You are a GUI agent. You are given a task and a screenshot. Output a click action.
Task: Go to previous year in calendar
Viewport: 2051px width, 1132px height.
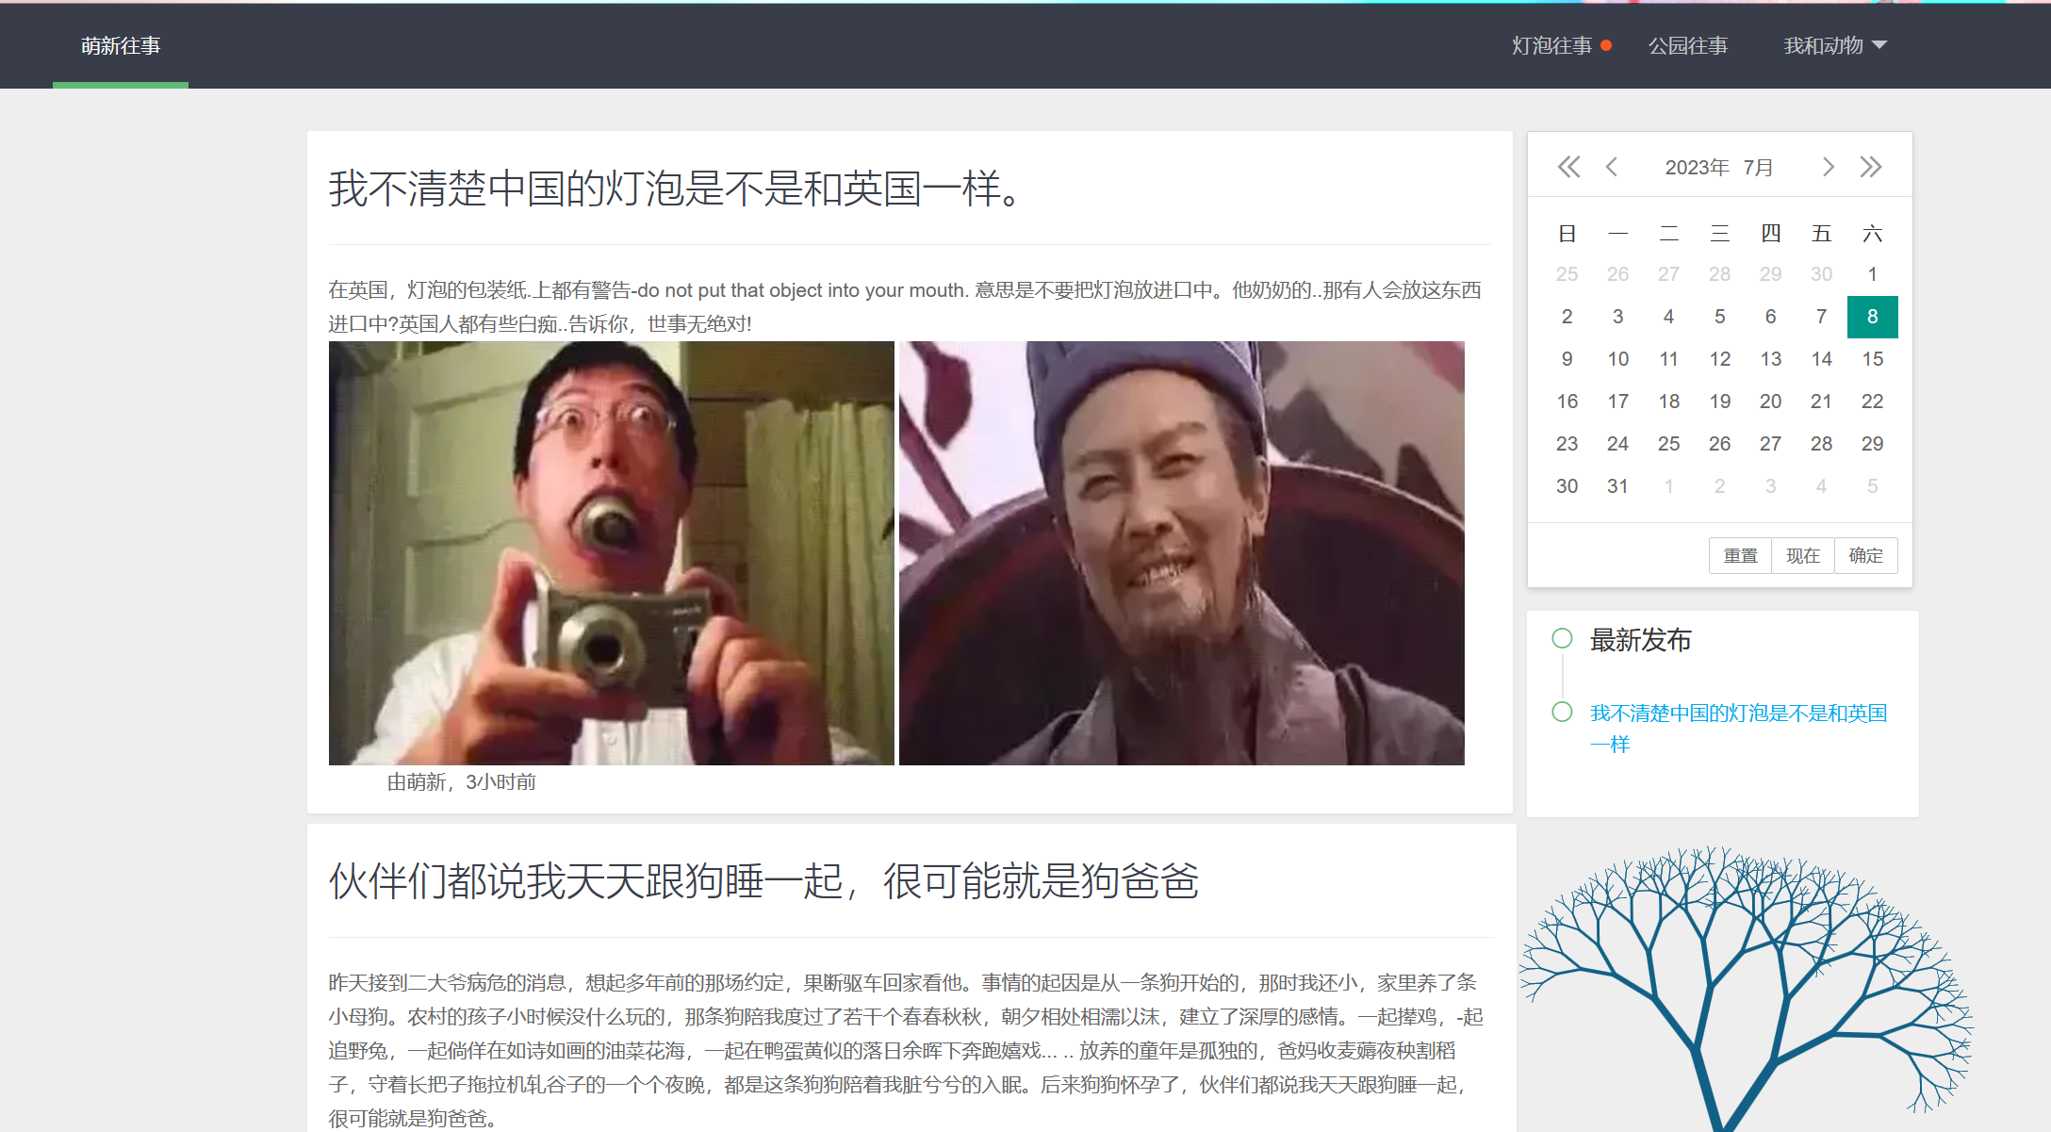click(x=1568, y=167)
